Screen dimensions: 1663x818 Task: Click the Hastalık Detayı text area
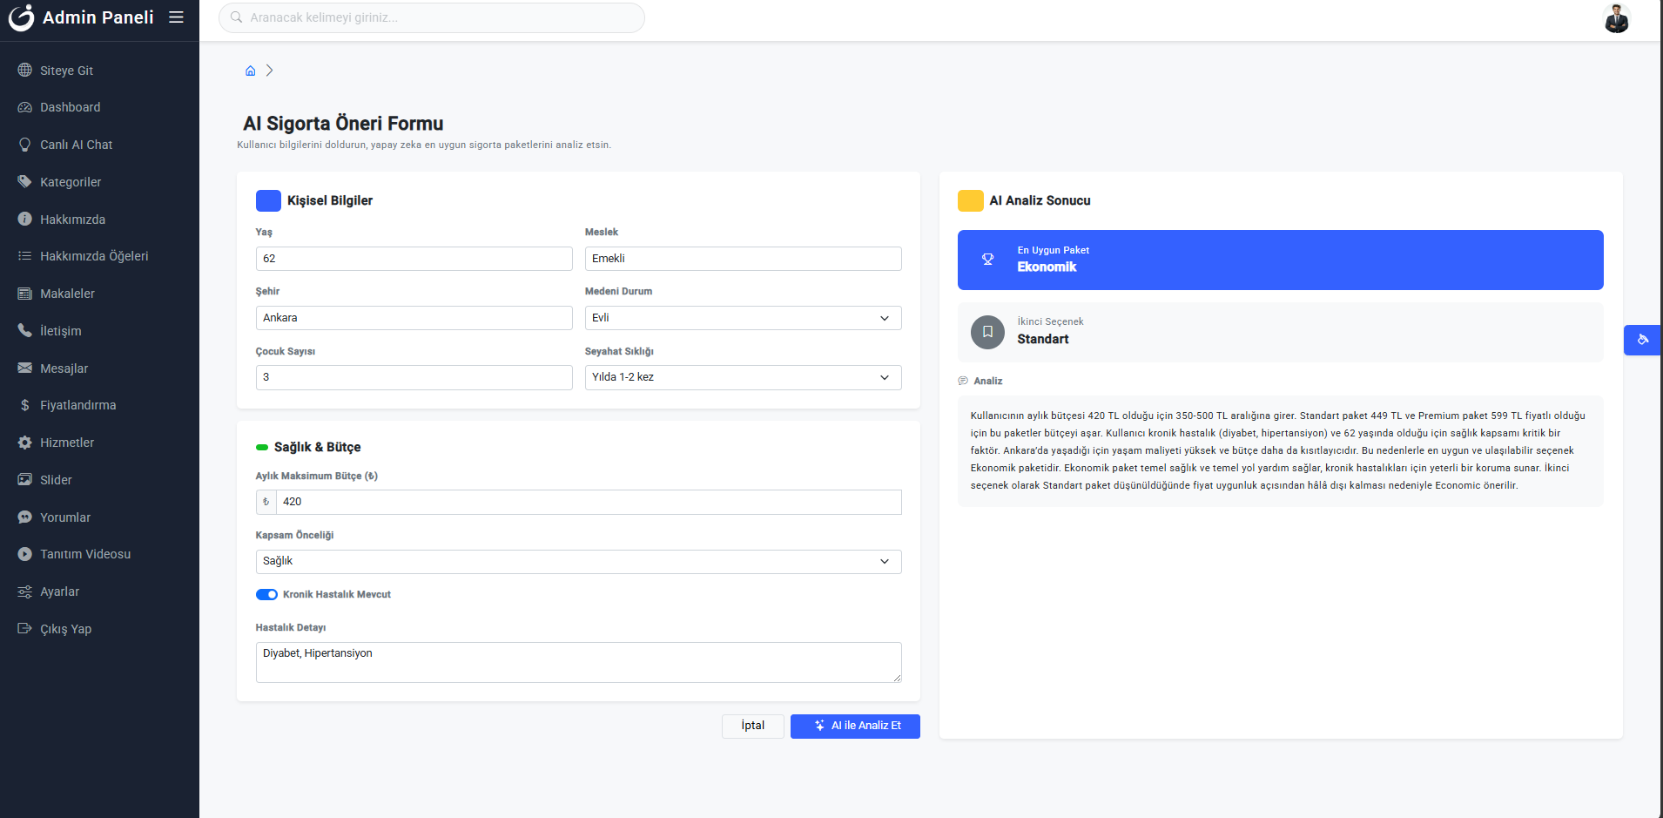pyautogui.click(x=578, y=662)
